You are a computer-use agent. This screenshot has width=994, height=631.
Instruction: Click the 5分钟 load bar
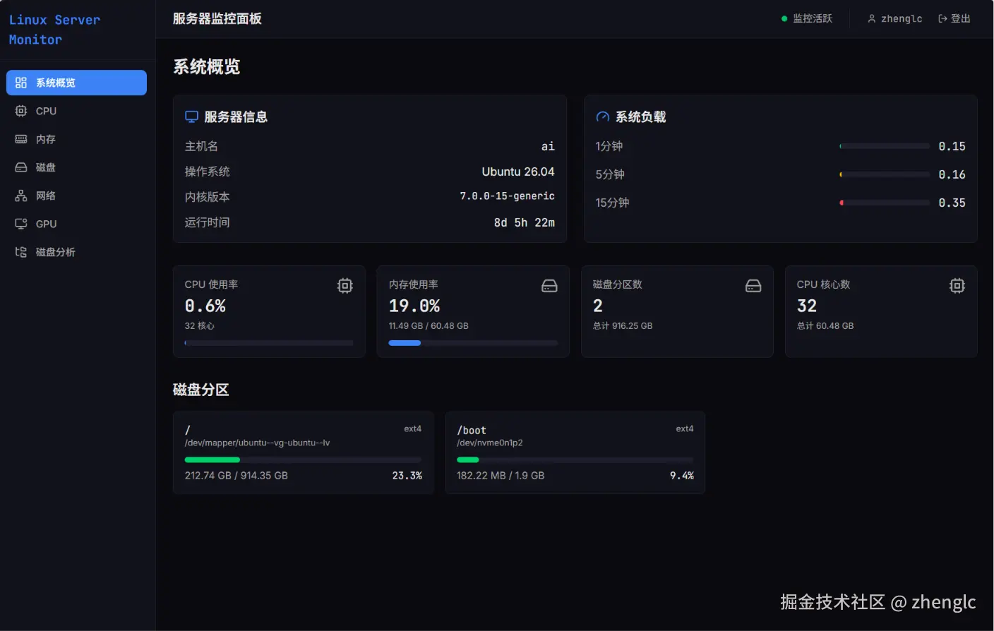[x=885, y=174]
